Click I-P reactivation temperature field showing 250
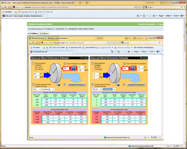Viewport: 187px width, 149px height. [x=66, y=68]
